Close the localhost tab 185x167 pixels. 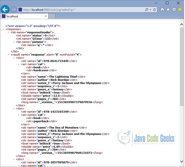[x=46, y=16]
